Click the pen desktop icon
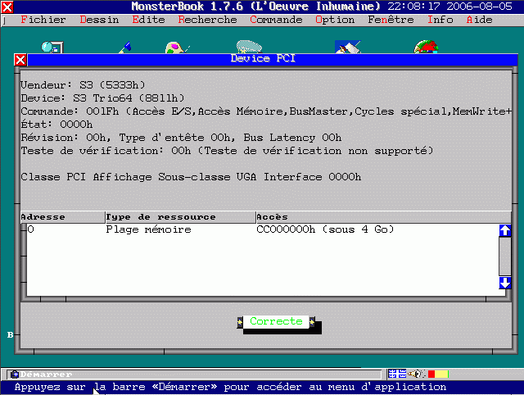 123,47
